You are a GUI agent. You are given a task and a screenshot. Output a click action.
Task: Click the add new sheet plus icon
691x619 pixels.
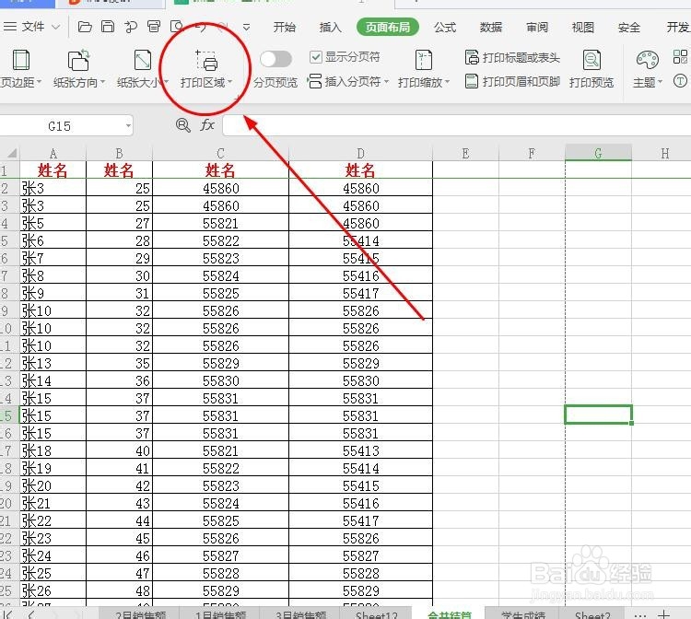(663, 614)
